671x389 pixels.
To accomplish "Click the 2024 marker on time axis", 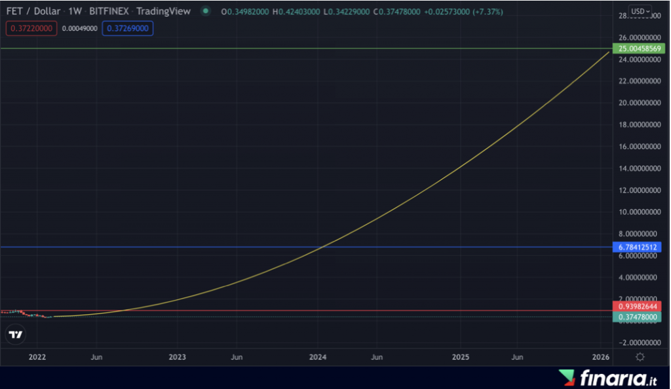I will click(x=318, y=357).
